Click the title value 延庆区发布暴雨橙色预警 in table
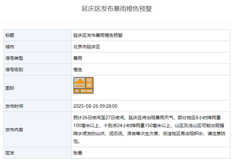 (98, 35)
